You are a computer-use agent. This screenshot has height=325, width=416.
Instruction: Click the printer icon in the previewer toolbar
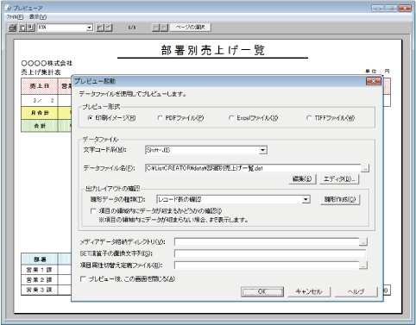click(12, 28)
